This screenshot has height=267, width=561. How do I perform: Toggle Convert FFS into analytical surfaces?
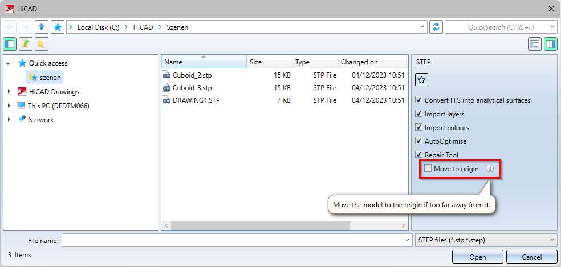click(419, 100)
